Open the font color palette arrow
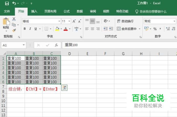 [x=70, y=29]
